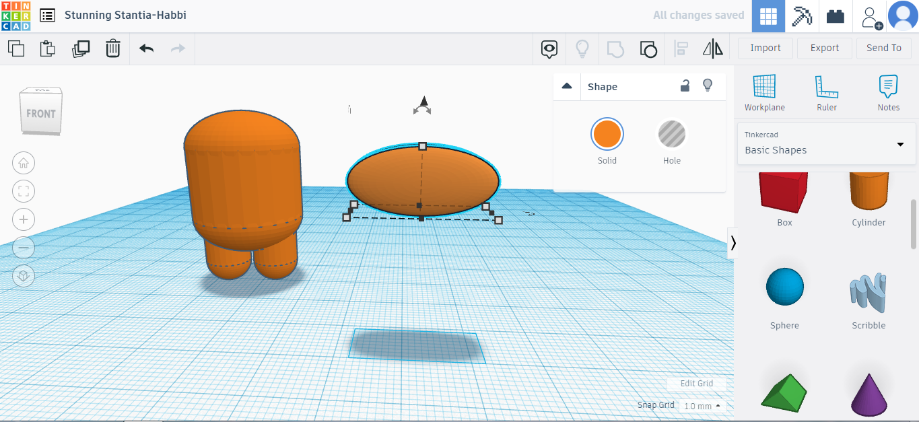Open the Bricks mode

coord(836,16)
